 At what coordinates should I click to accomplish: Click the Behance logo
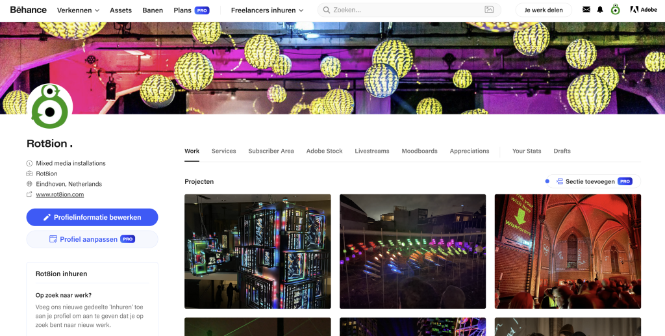coord(29,10)
